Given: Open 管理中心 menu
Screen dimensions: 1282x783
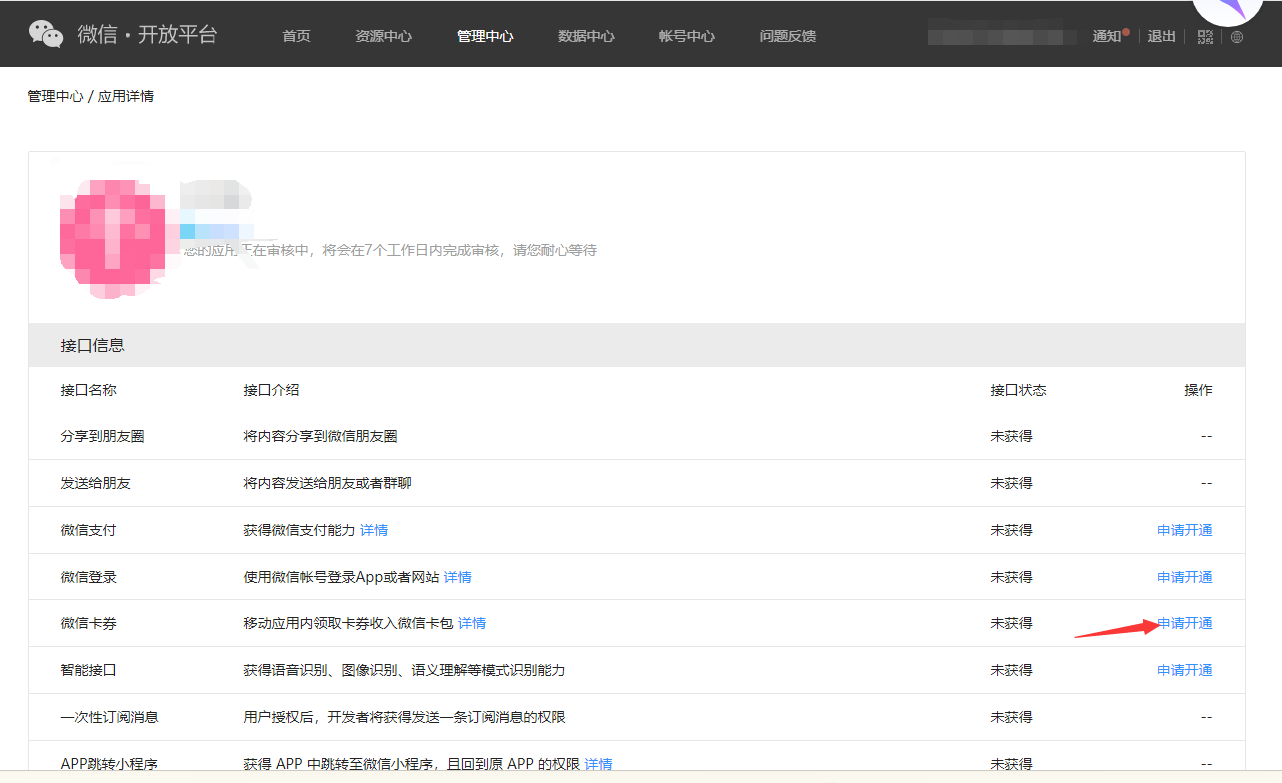Looking at the screenshot, I should click(485, 36).
